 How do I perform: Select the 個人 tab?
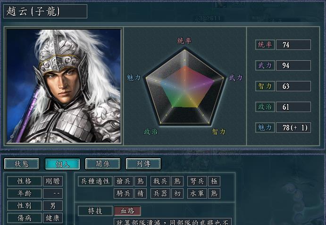(x=62, y=164)
